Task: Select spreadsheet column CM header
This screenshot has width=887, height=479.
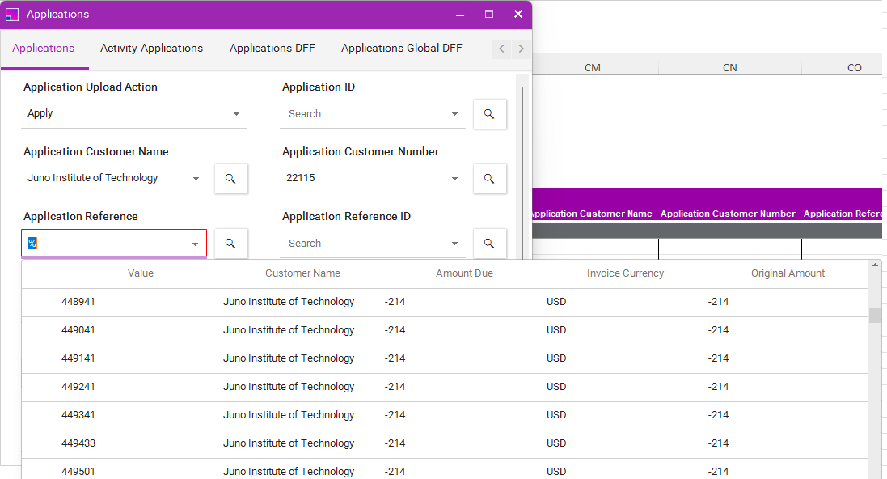Action: 592,67
